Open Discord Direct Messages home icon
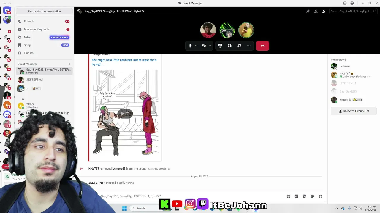The width and height of the screenshot is (380, 213). (7, 10)
